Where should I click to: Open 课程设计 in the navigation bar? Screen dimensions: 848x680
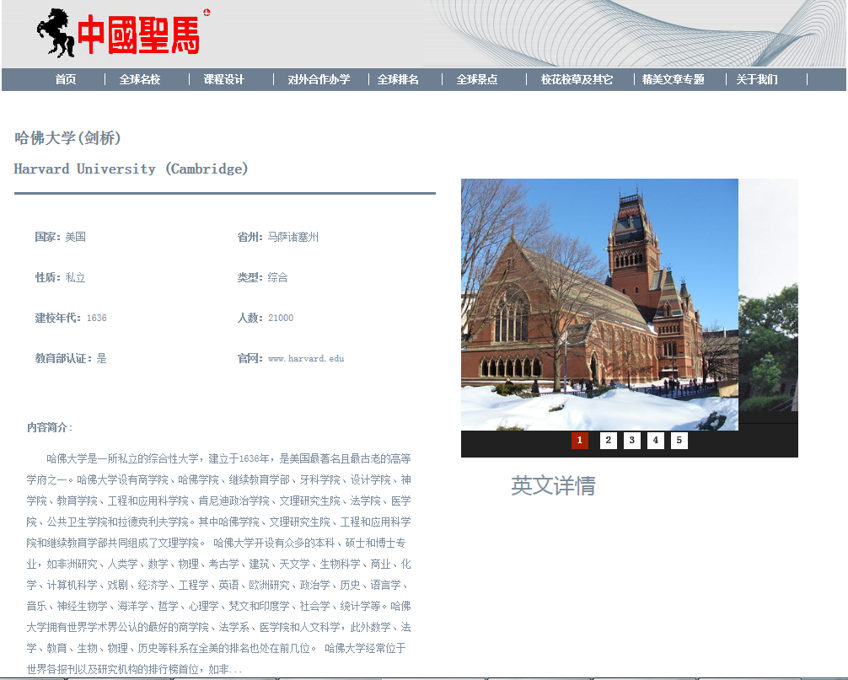coord(223,79)
